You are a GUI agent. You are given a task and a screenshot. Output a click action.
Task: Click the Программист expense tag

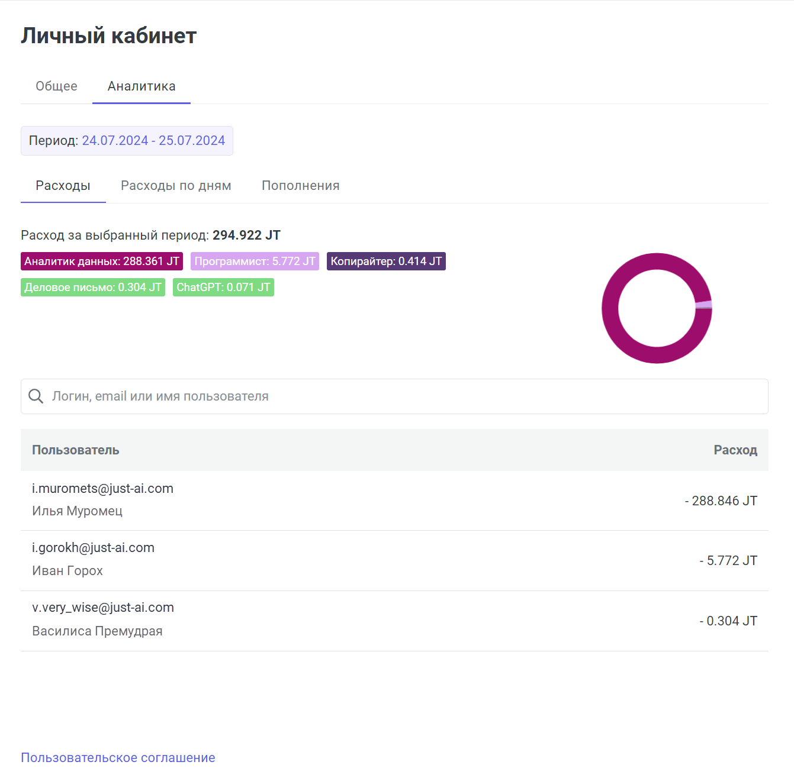tap(255, 262)
